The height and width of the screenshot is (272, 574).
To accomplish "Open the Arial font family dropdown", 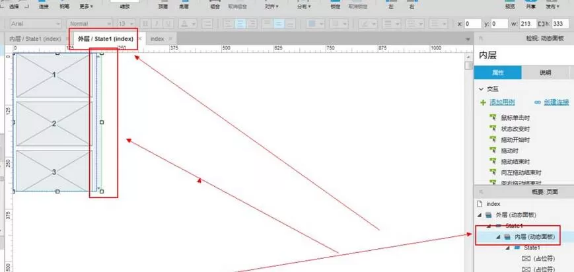I will click(36, 24).
